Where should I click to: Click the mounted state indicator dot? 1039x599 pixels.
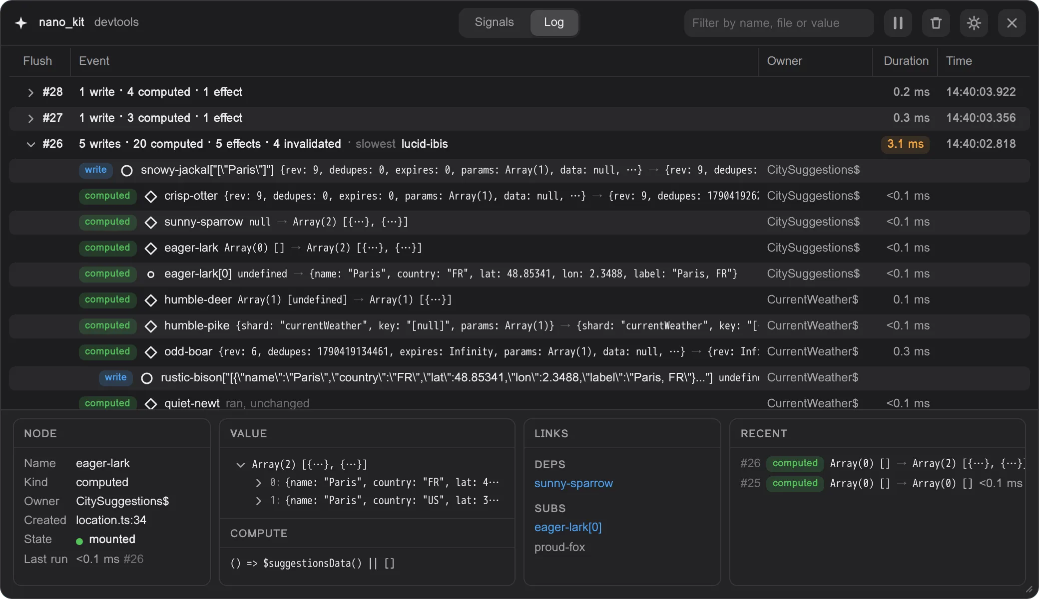79,541
